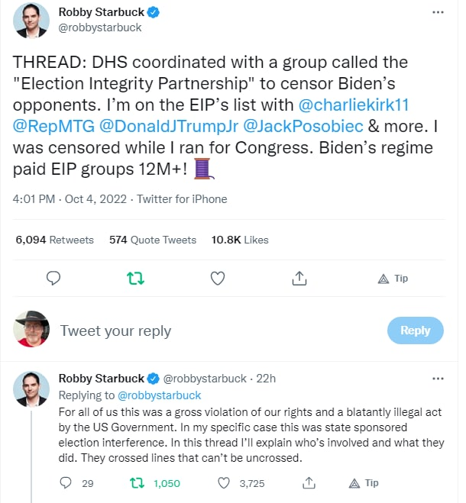Share the main tweet
Viewport: 466px width, 503px height.
(x=299, y=279)
